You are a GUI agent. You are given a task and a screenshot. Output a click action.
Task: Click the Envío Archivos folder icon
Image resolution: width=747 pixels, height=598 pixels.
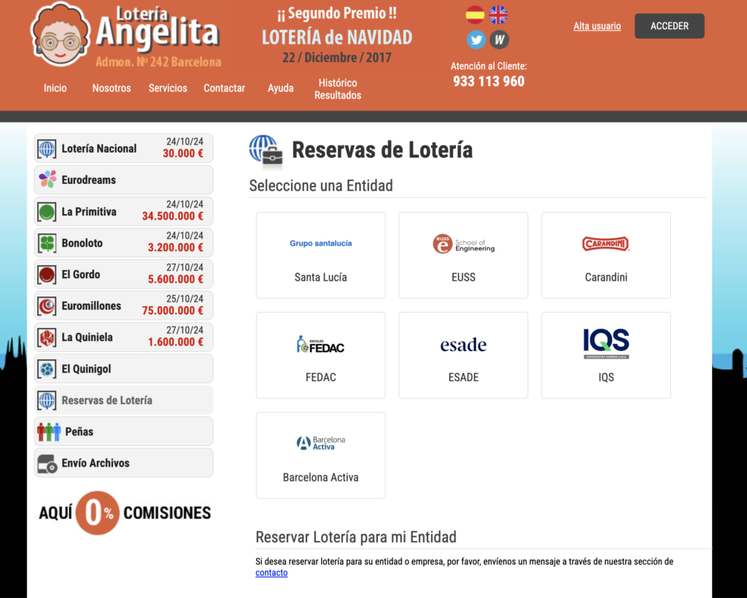tap(47, 464)
